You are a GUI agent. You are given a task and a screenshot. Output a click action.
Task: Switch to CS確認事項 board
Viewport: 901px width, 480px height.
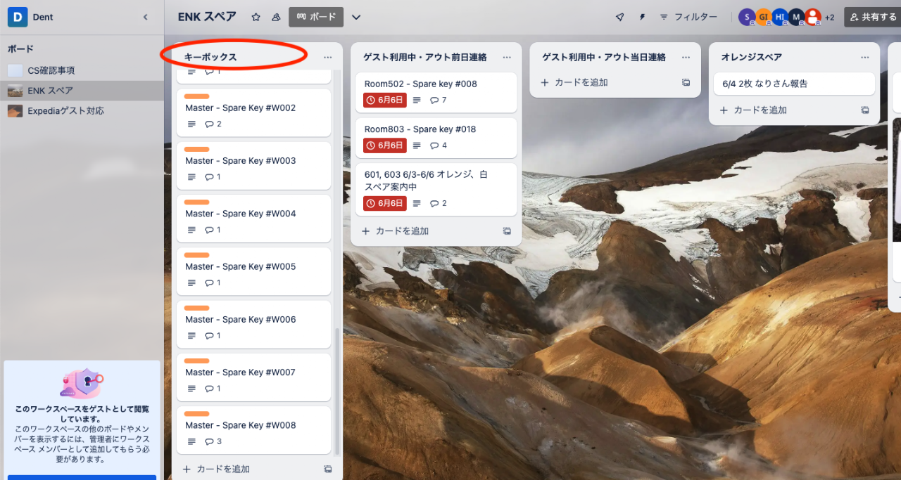(51, 70)
